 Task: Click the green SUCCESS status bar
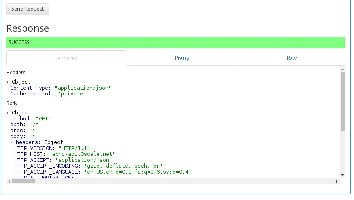pos(176,43)
